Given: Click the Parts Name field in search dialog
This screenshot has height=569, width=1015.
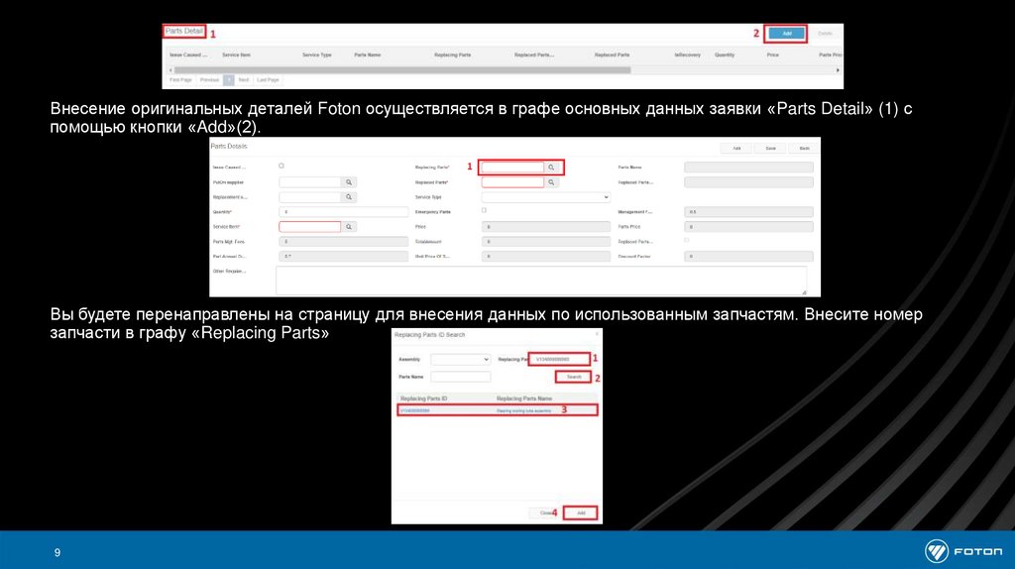Looking at the screenshot, I should [460, 377].
